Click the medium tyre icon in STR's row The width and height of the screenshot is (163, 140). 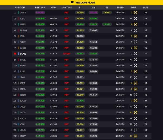(x=135, y=113)
